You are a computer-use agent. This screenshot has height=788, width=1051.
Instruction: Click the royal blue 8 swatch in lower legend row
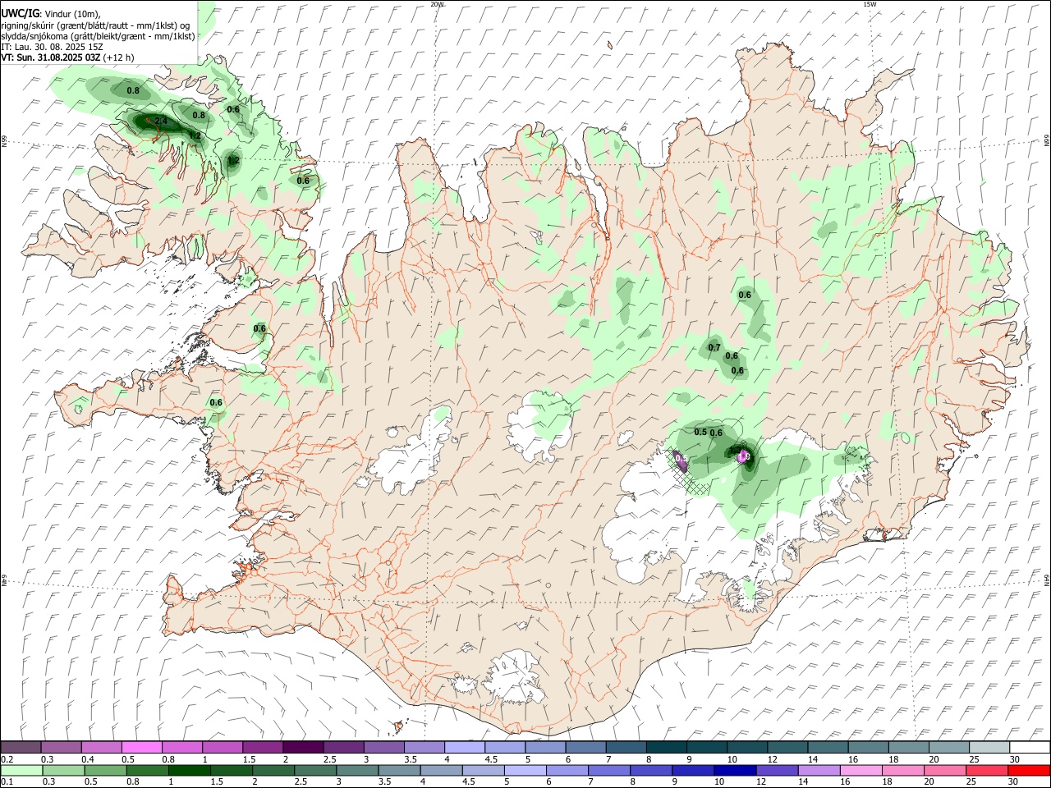651,770
